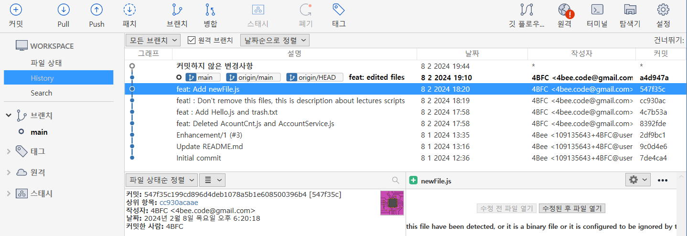Click the 작성자 column header
Image resolution: width=687 pixels, height=236 pixels.
point(581,54)
